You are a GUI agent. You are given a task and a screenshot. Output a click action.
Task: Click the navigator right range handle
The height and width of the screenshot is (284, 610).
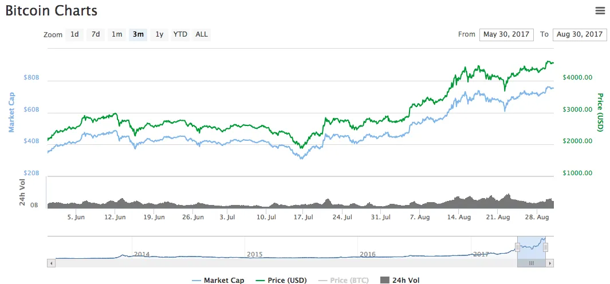point(545,247)
